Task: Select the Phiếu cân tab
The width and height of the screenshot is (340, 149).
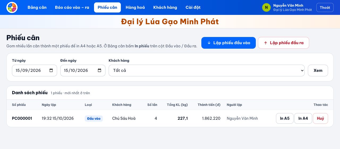Action: (107, 7)
